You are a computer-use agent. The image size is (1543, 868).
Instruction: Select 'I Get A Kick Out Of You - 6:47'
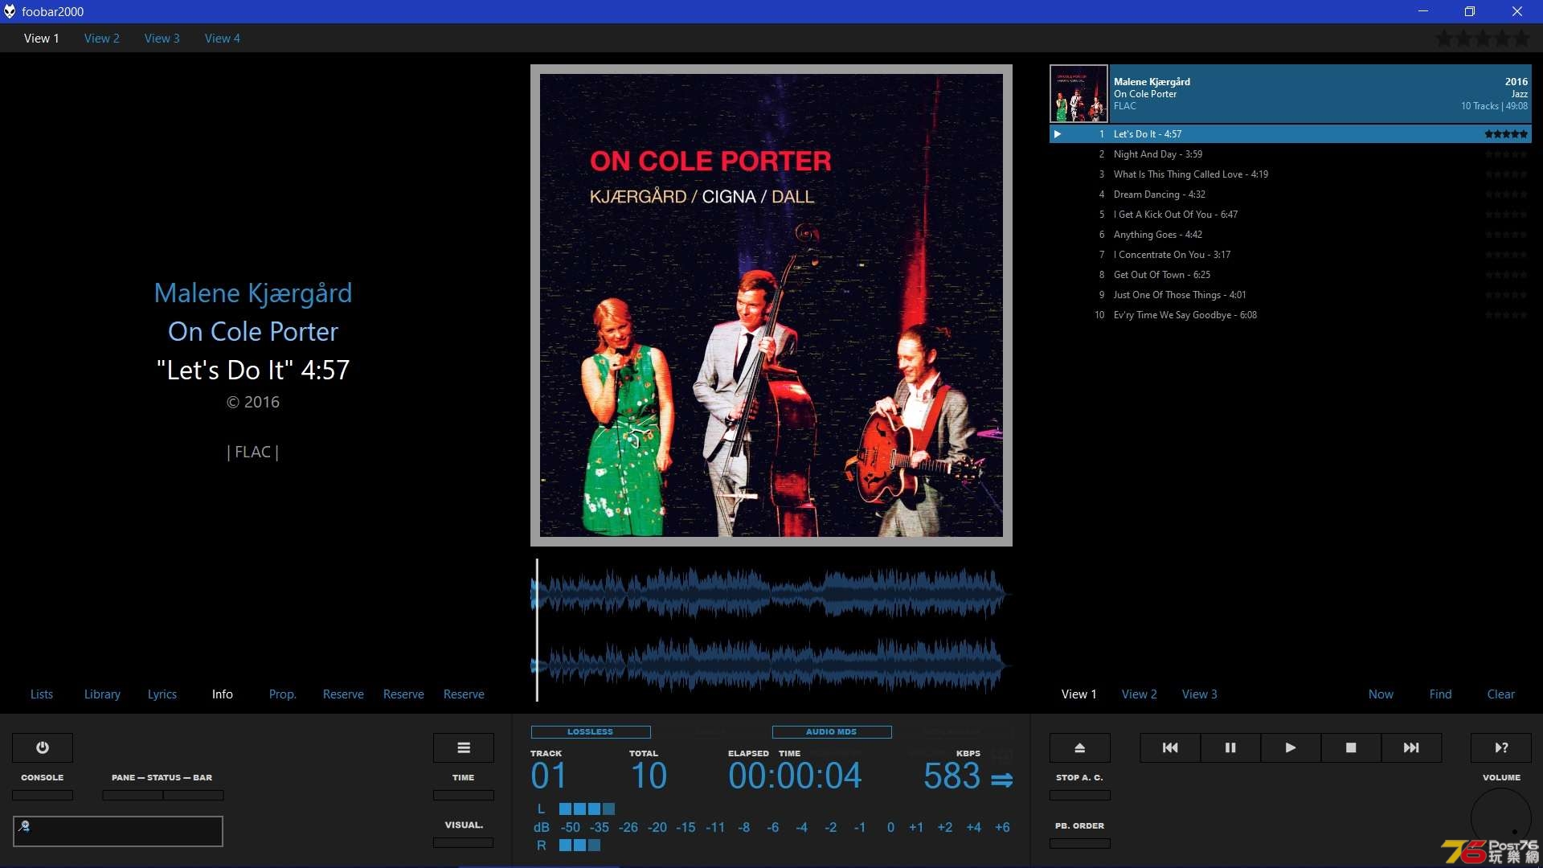click(x=1291, y=215)
